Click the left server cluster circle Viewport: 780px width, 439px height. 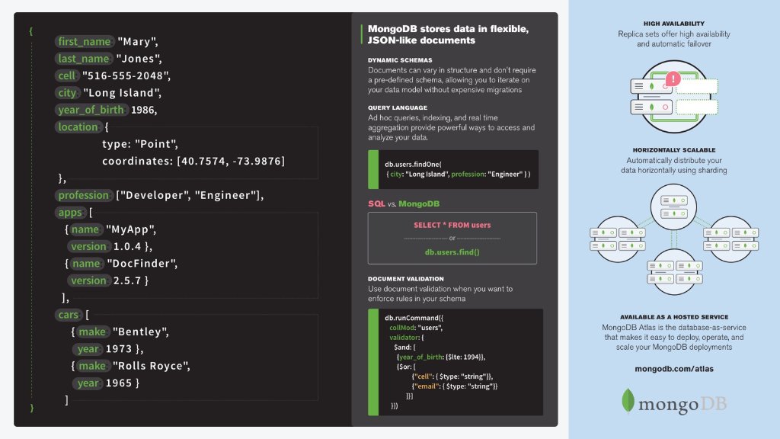(x=617, y=239)
